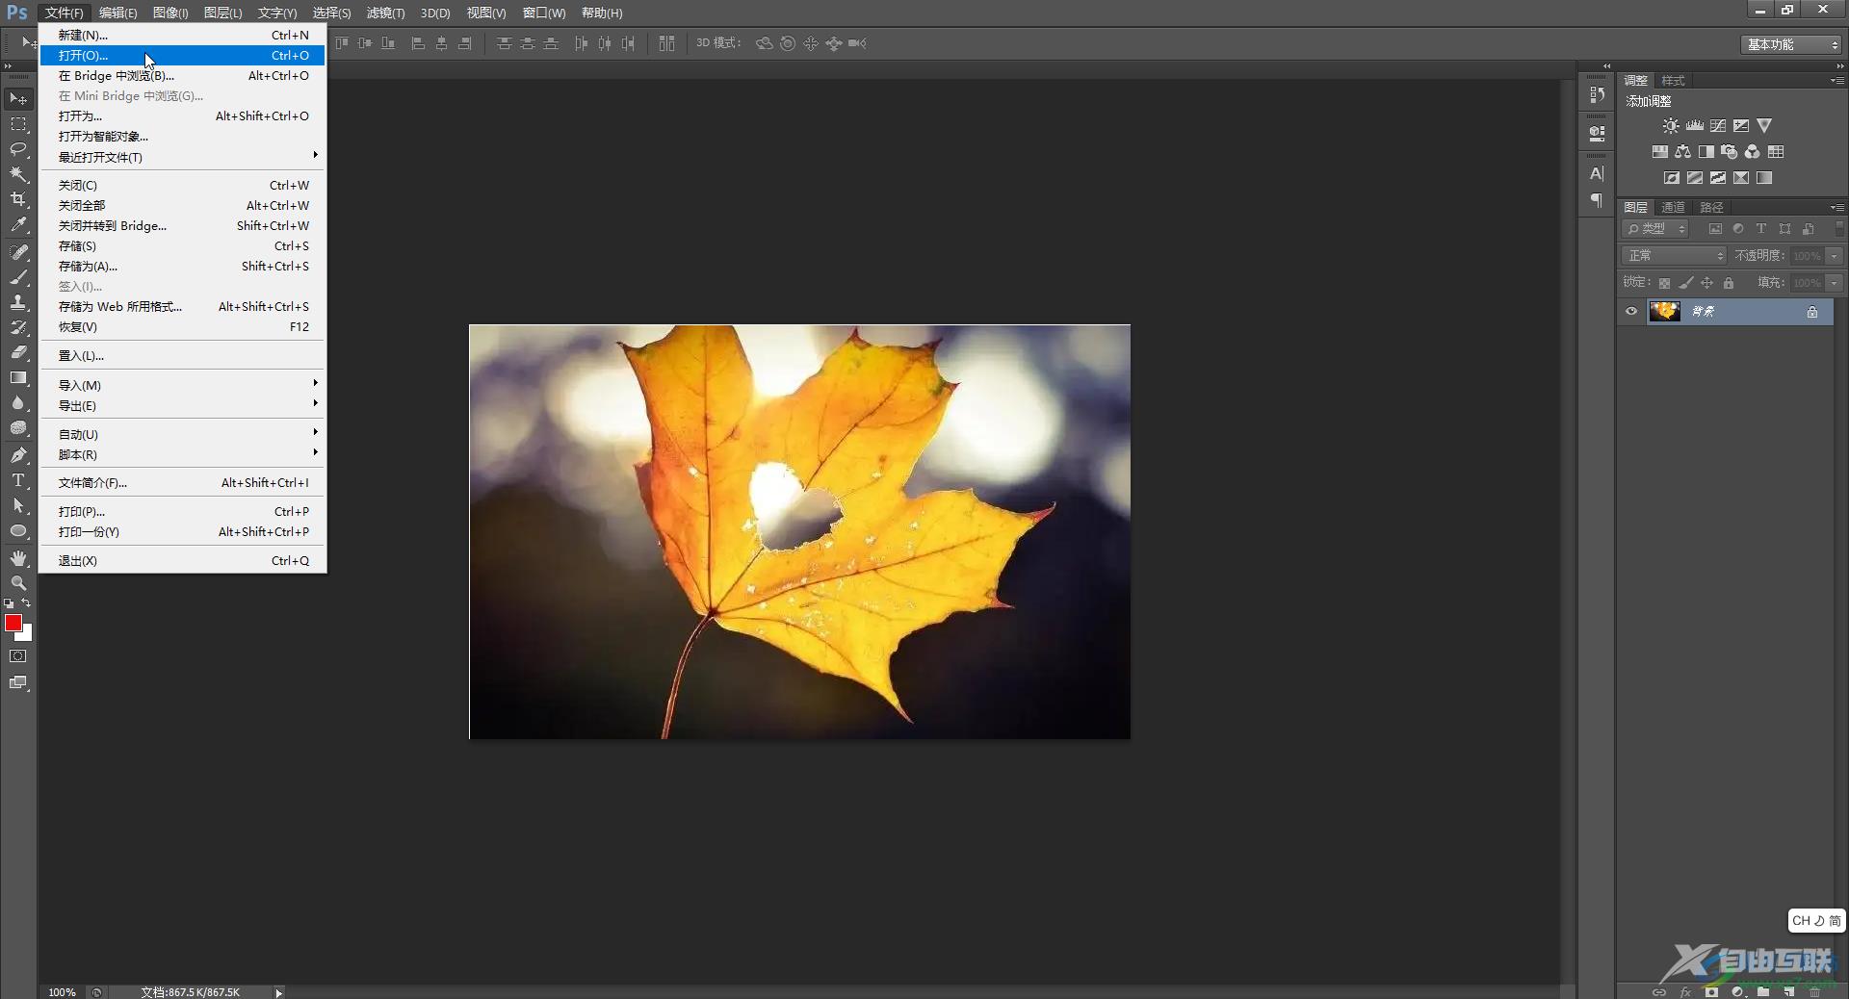Add a Curves adjustment
The image size is (1849, 999).
[1718, 126]
